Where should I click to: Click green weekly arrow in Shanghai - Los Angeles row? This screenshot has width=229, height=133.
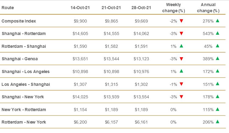tap(181, 71)
